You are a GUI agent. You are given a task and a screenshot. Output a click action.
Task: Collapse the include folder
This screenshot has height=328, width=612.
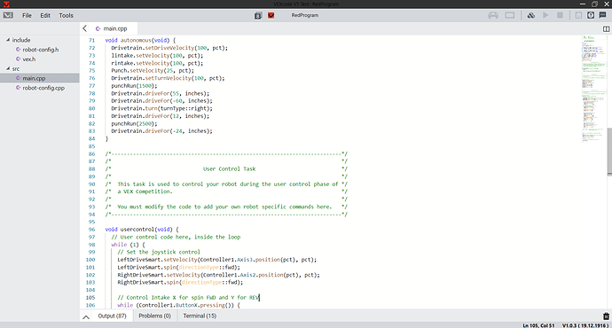click(x=8, y=40)
